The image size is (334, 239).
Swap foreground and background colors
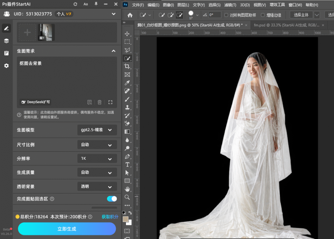130,213
